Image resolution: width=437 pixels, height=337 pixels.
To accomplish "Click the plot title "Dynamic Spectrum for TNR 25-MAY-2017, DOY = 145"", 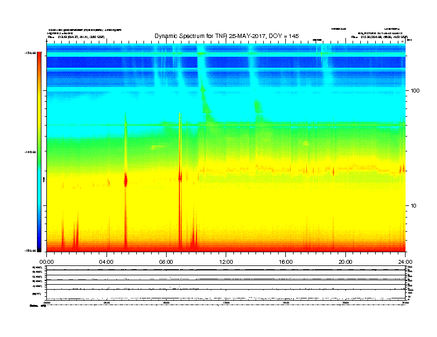I will pos(227,36).
